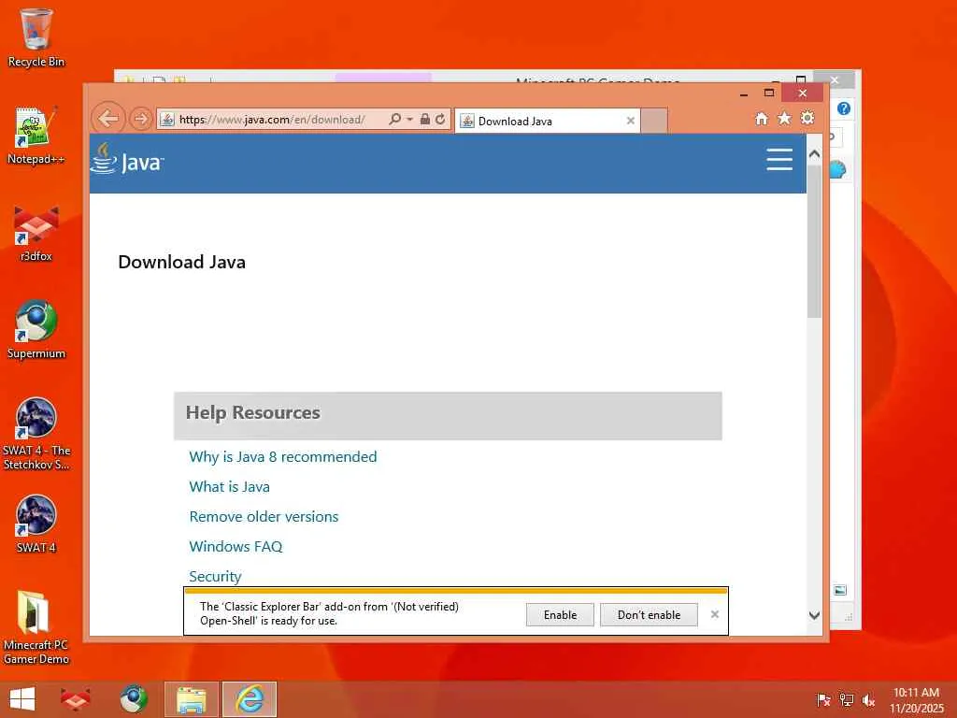Open the Windows FAQ link
Screen dimensions: 957x718
click(x=236, y=546)
